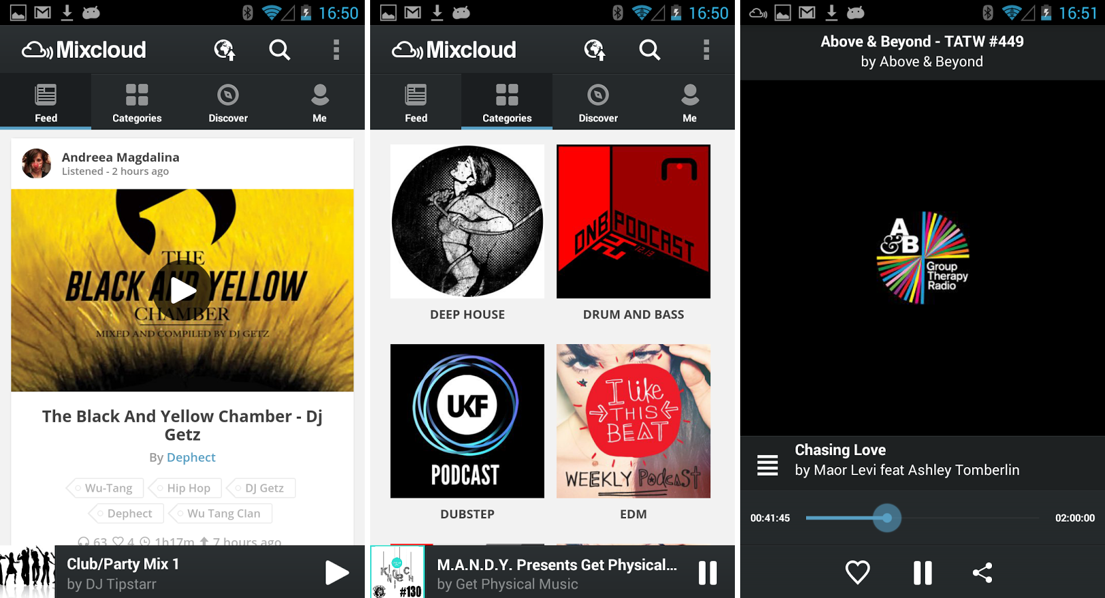Switch to Categories tab in second screen

point(507,102)
